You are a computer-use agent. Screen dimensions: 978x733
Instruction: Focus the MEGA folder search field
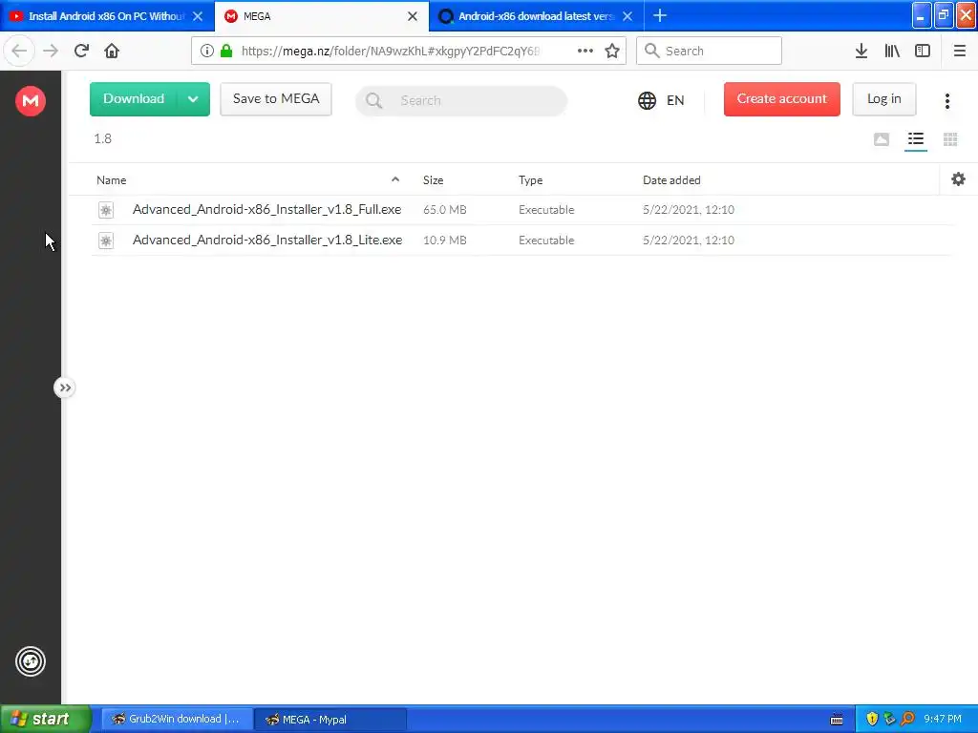tap(461, 100)
